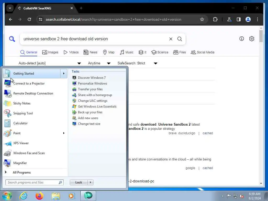
Task: Open the SafeSearch: Strict dropdown
Action: [137, 63]
